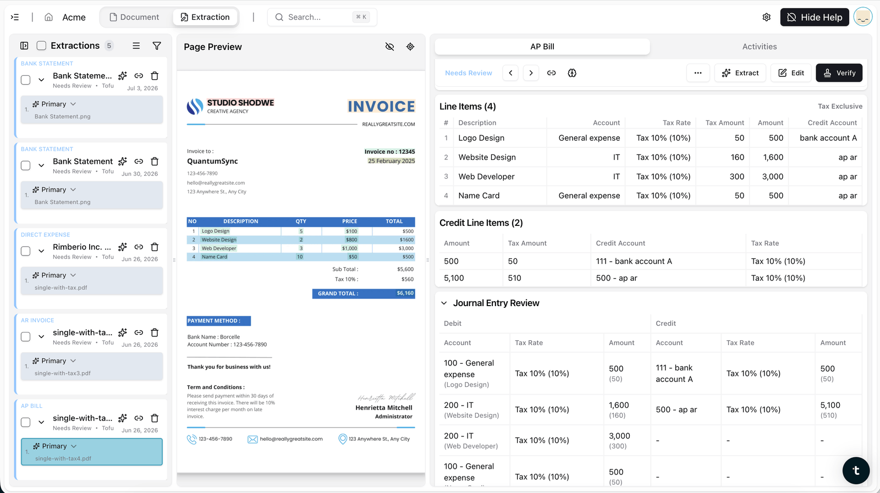880x493 pixels.
Task: Check the Rimberio Inc. checkbox
Action: click(25, 251)
